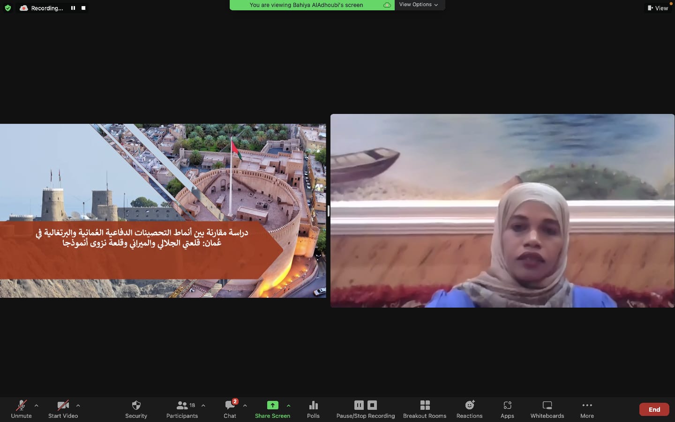
Task: Click the cloud icon in sharing banner
Action: click(x=387, y=5)
